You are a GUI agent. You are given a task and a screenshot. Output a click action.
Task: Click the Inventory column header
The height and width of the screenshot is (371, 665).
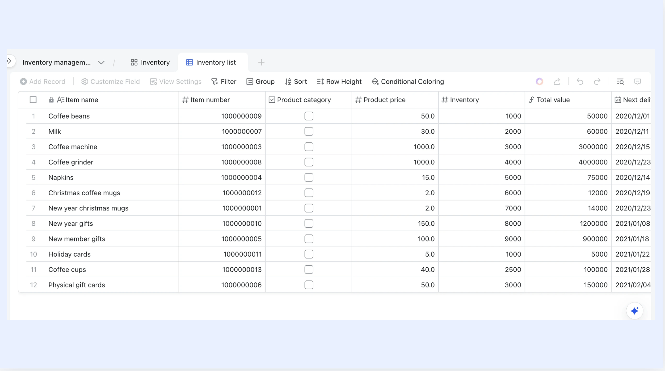[x=482, y=100]
